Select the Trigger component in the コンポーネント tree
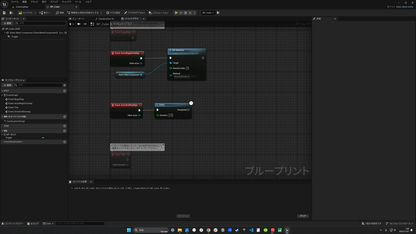Screen dimensions: 416x234 (15, 36)
